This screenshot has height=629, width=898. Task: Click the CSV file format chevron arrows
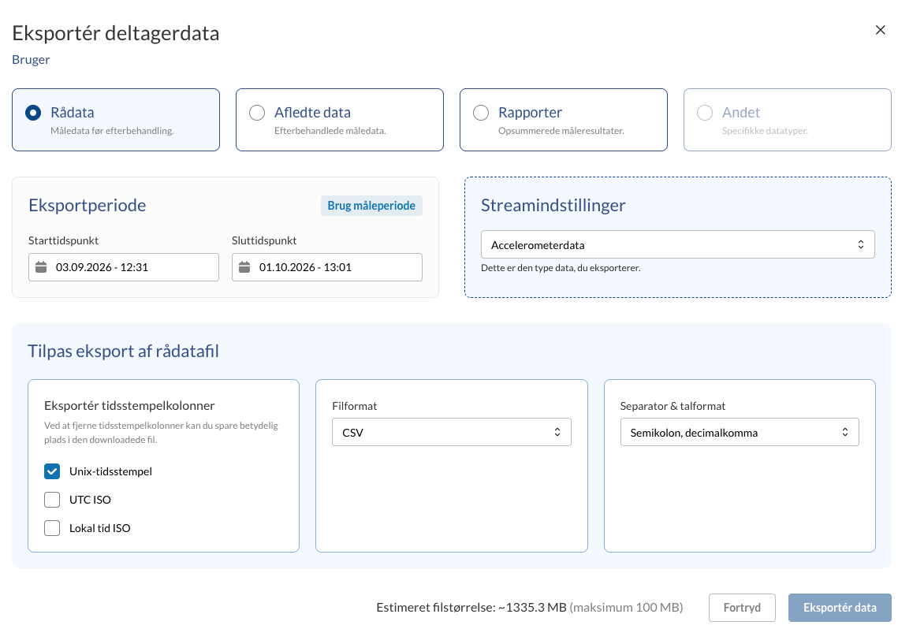[x=557, y=432]
